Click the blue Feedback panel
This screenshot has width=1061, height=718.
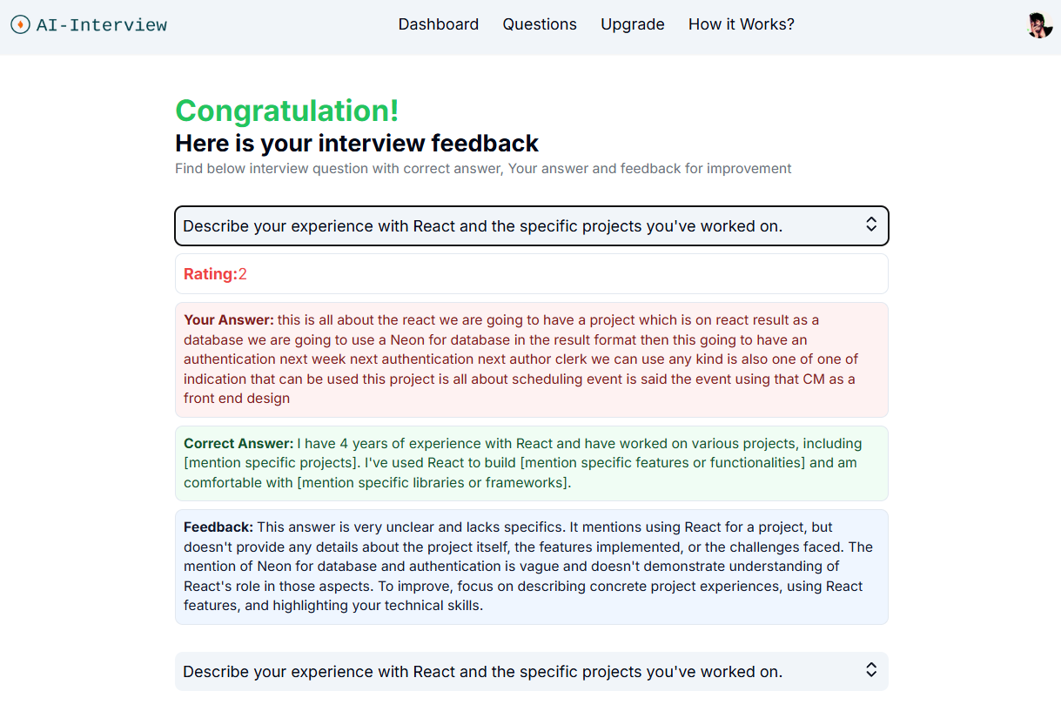pos(531,567)
